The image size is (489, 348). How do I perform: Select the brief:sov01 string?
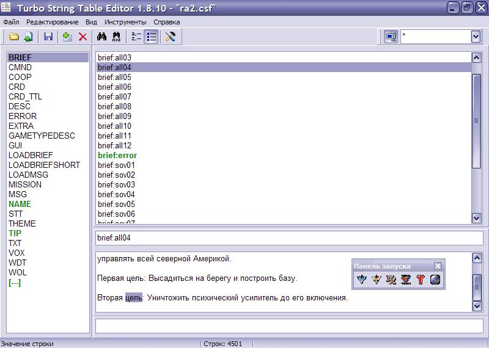pyautogui.click(x=284, y=165)
